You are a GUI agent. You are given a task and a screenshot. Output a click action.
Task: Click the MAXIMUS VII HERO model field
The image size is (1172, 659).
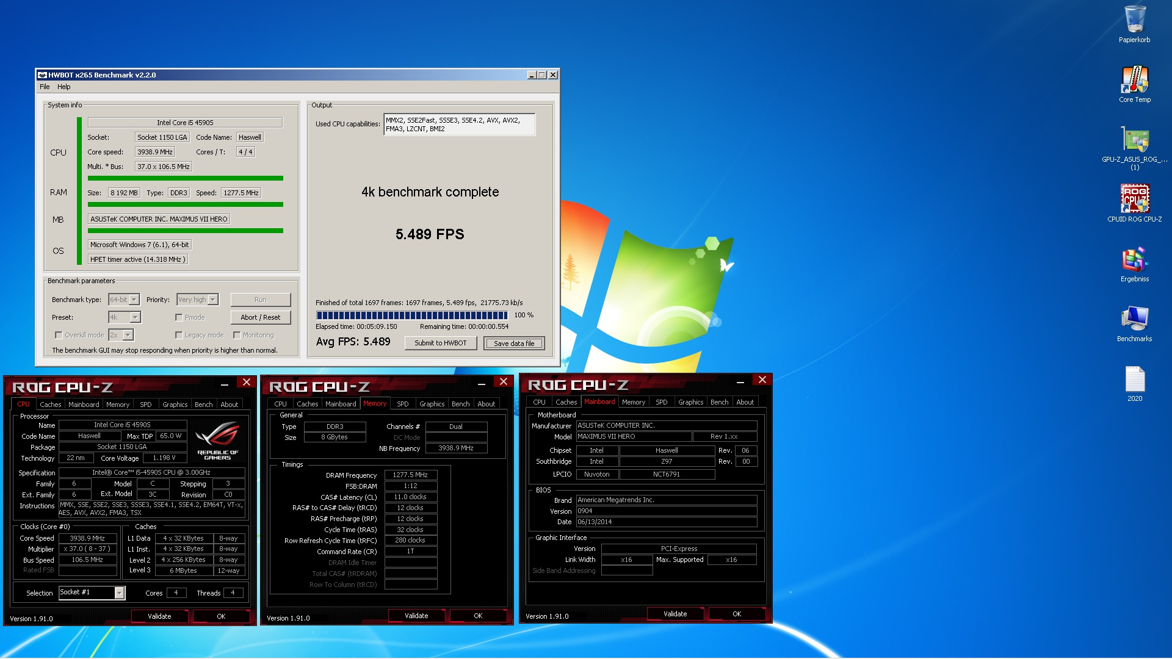(634, 436)
